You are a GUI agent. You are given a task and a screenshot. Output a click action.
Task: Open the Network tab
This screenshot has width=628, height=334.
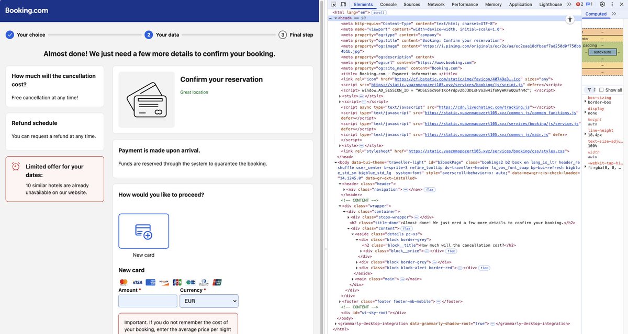[x=436, y=4]
